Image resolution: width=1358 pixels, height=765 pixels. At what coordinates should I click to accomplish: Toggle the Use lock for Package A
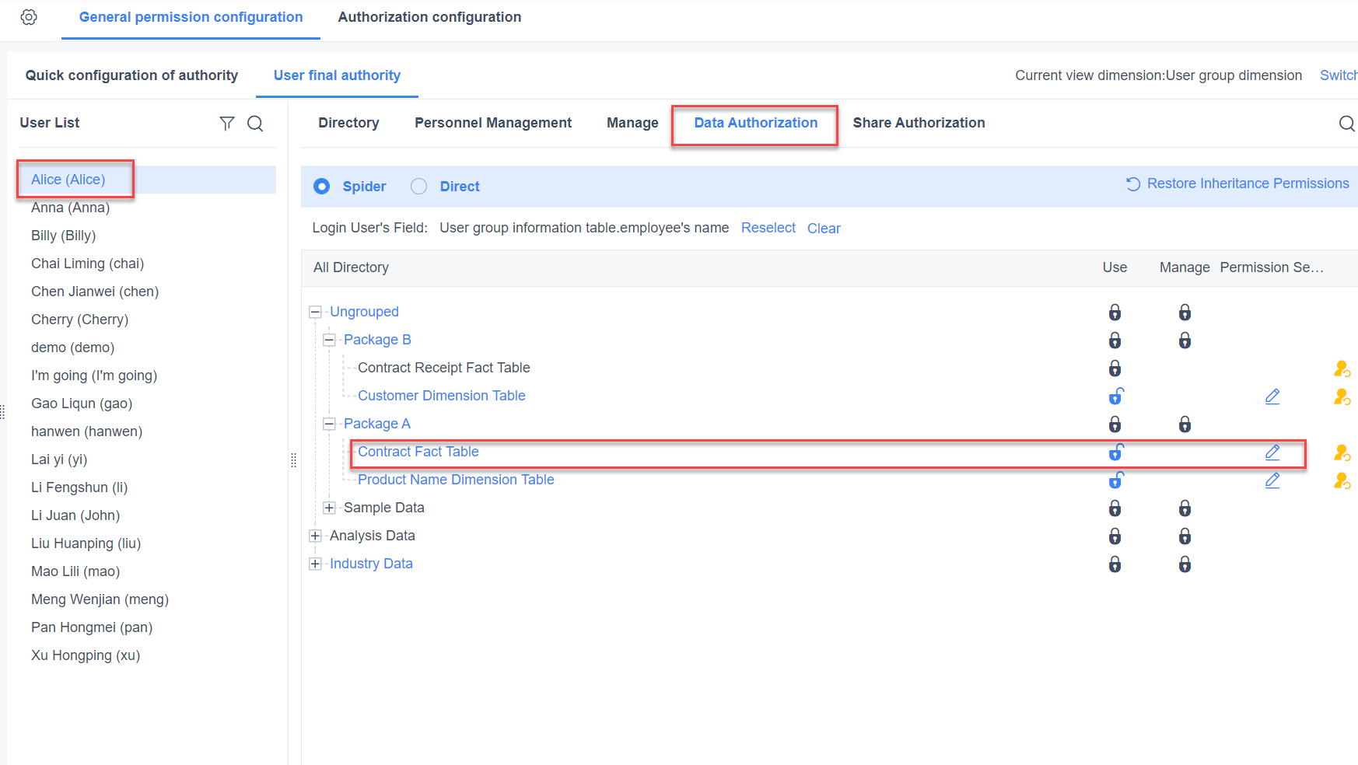1115,424
